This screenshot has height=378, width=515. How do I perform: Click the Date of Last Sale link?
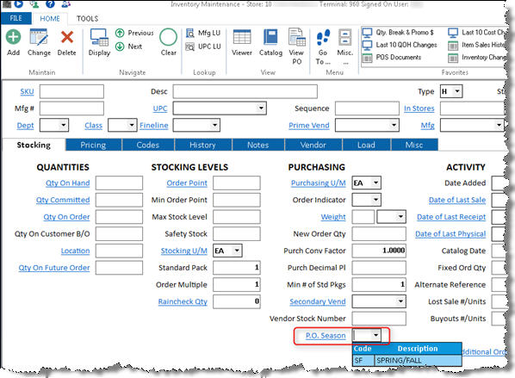click(457, 200)
